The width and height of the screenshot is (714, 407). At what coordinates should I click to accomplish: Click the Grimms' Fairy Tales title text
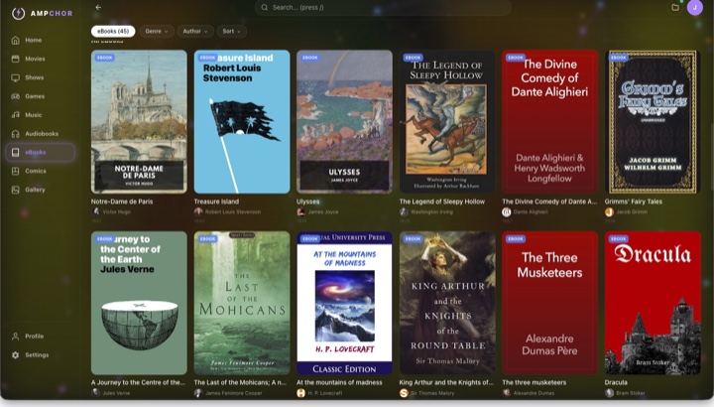(x=634, y=202)
